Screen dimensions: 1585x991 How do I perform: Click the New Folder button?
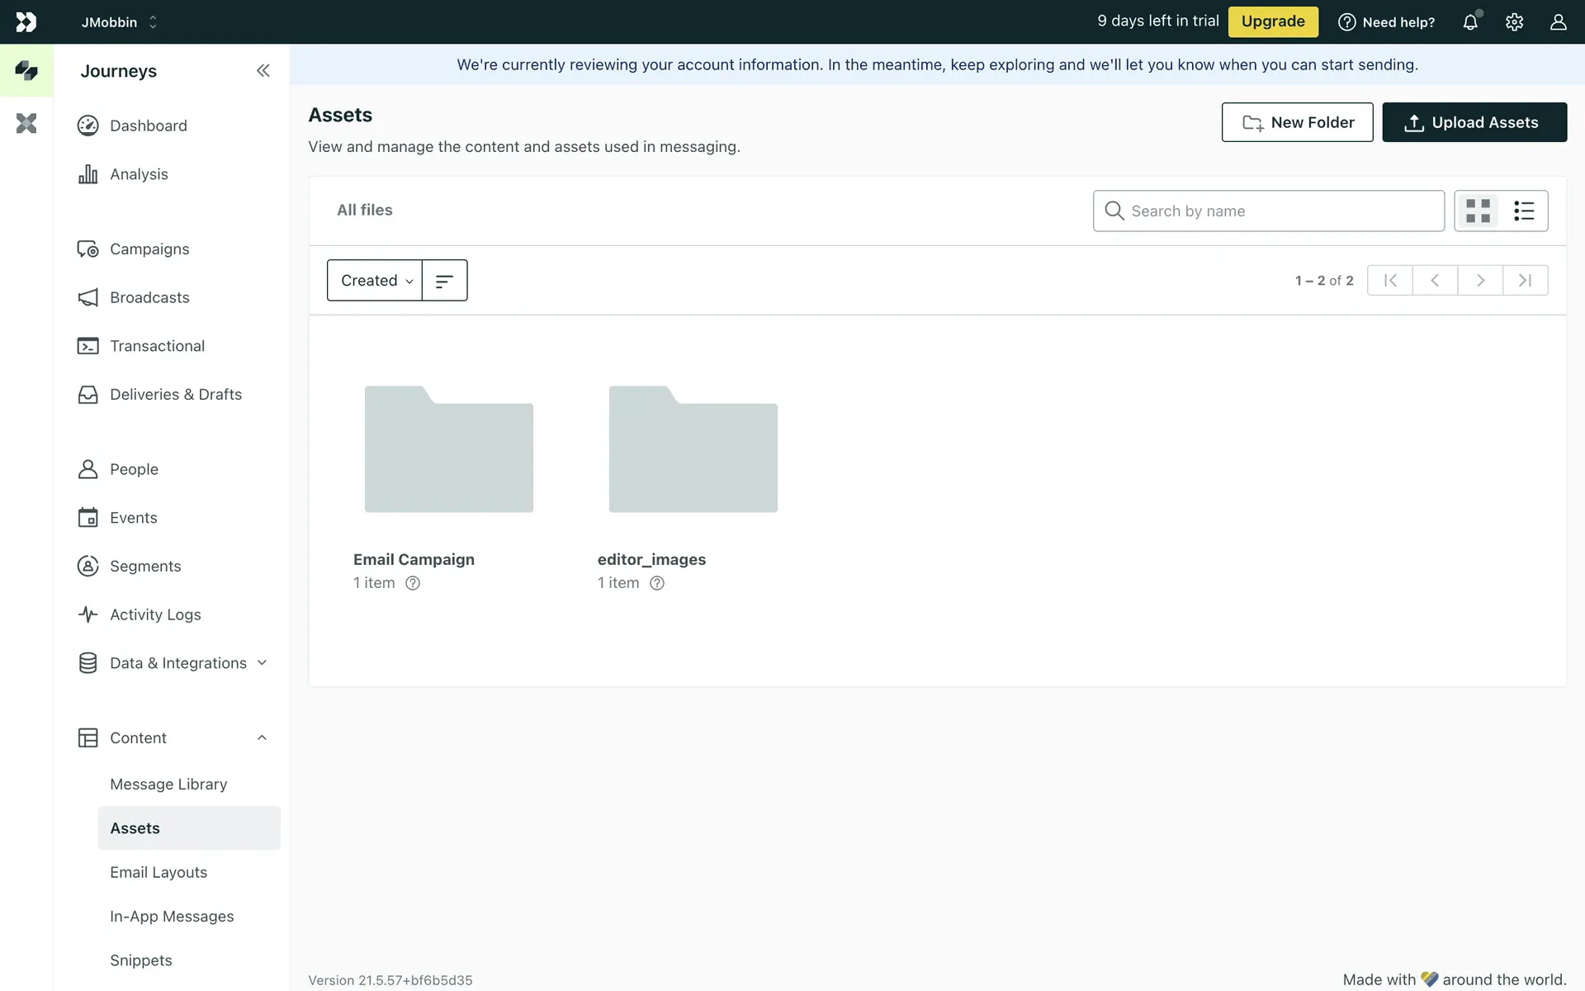(x=1297, y=122)
